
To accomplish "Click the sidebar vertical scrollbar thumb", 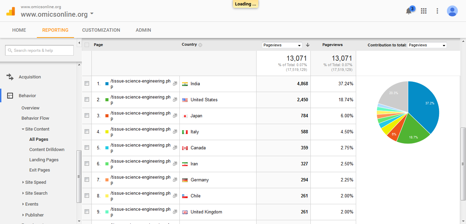I will (79, 176).
